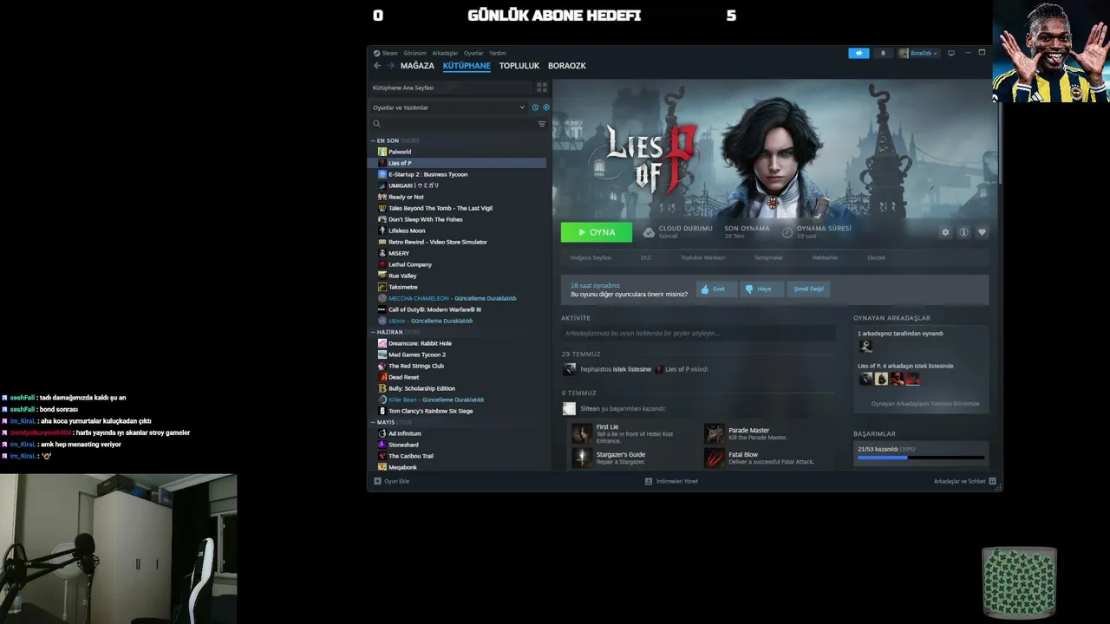Go back with the Steam back arrow
Viewport: 1110px width, 624px height.
(x=377, y=66)
